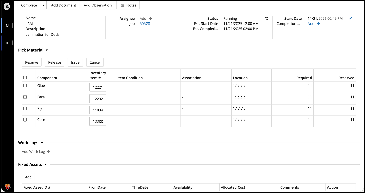Click the Face inventory item 12292 field
This screenshot has height=193, width=365.
point(98,99)
